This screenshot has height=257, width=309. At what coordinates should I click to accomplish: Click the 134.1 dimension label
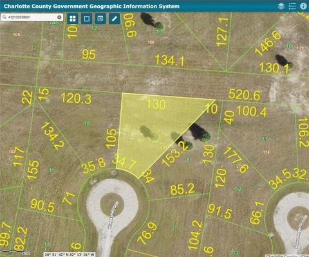(169, 60)
